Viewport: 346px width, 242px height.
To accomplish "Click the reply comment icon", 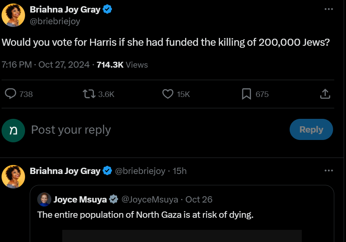I will pyautogui.click(x=11, y=94).
